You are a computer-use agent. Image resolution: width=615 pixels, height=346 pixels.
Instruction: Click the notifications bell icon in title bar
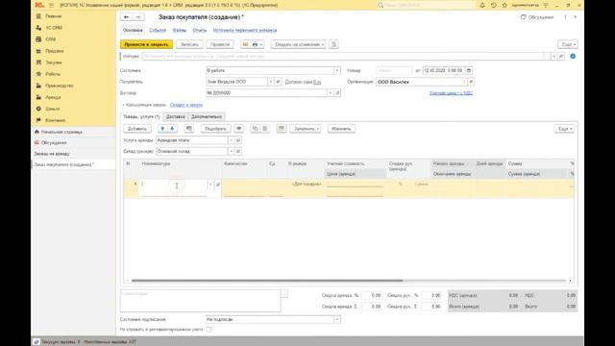pos(482,5)
